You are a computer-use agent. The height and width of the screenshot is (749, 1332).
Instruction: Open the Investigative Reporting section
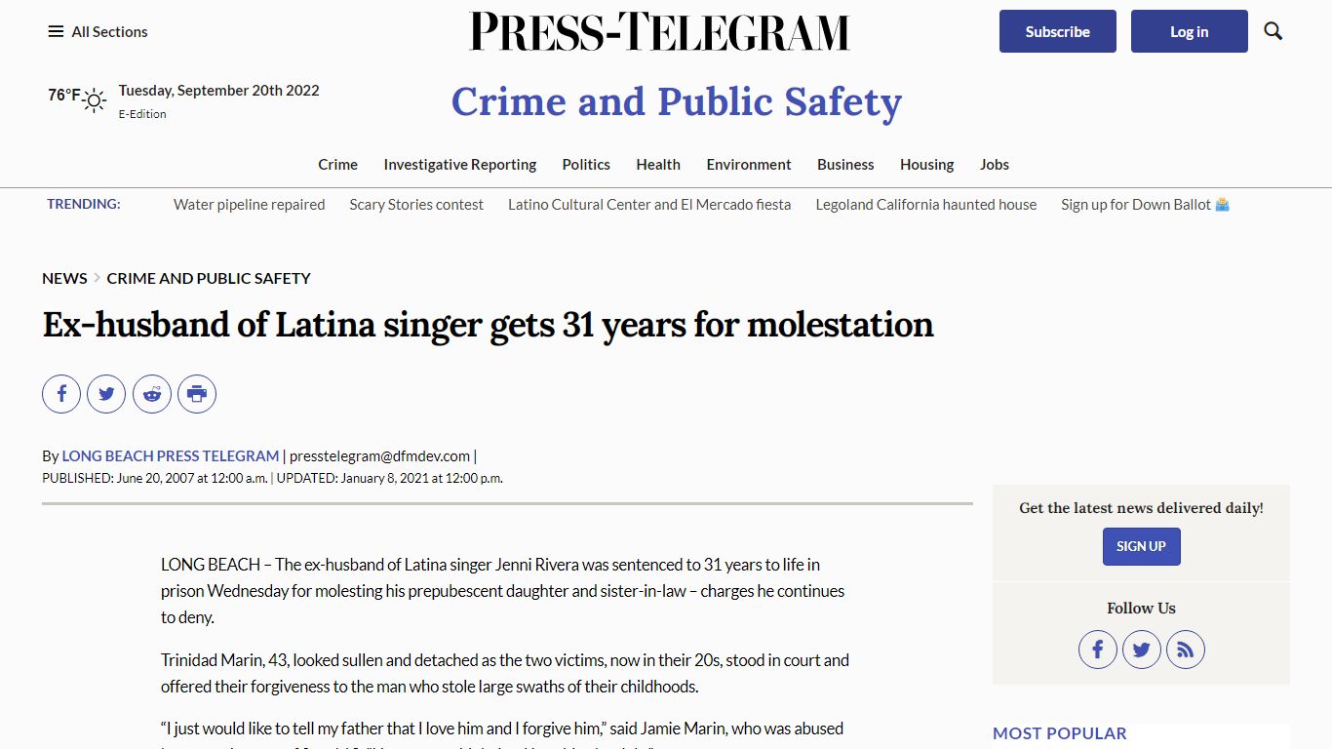(460, 164)
